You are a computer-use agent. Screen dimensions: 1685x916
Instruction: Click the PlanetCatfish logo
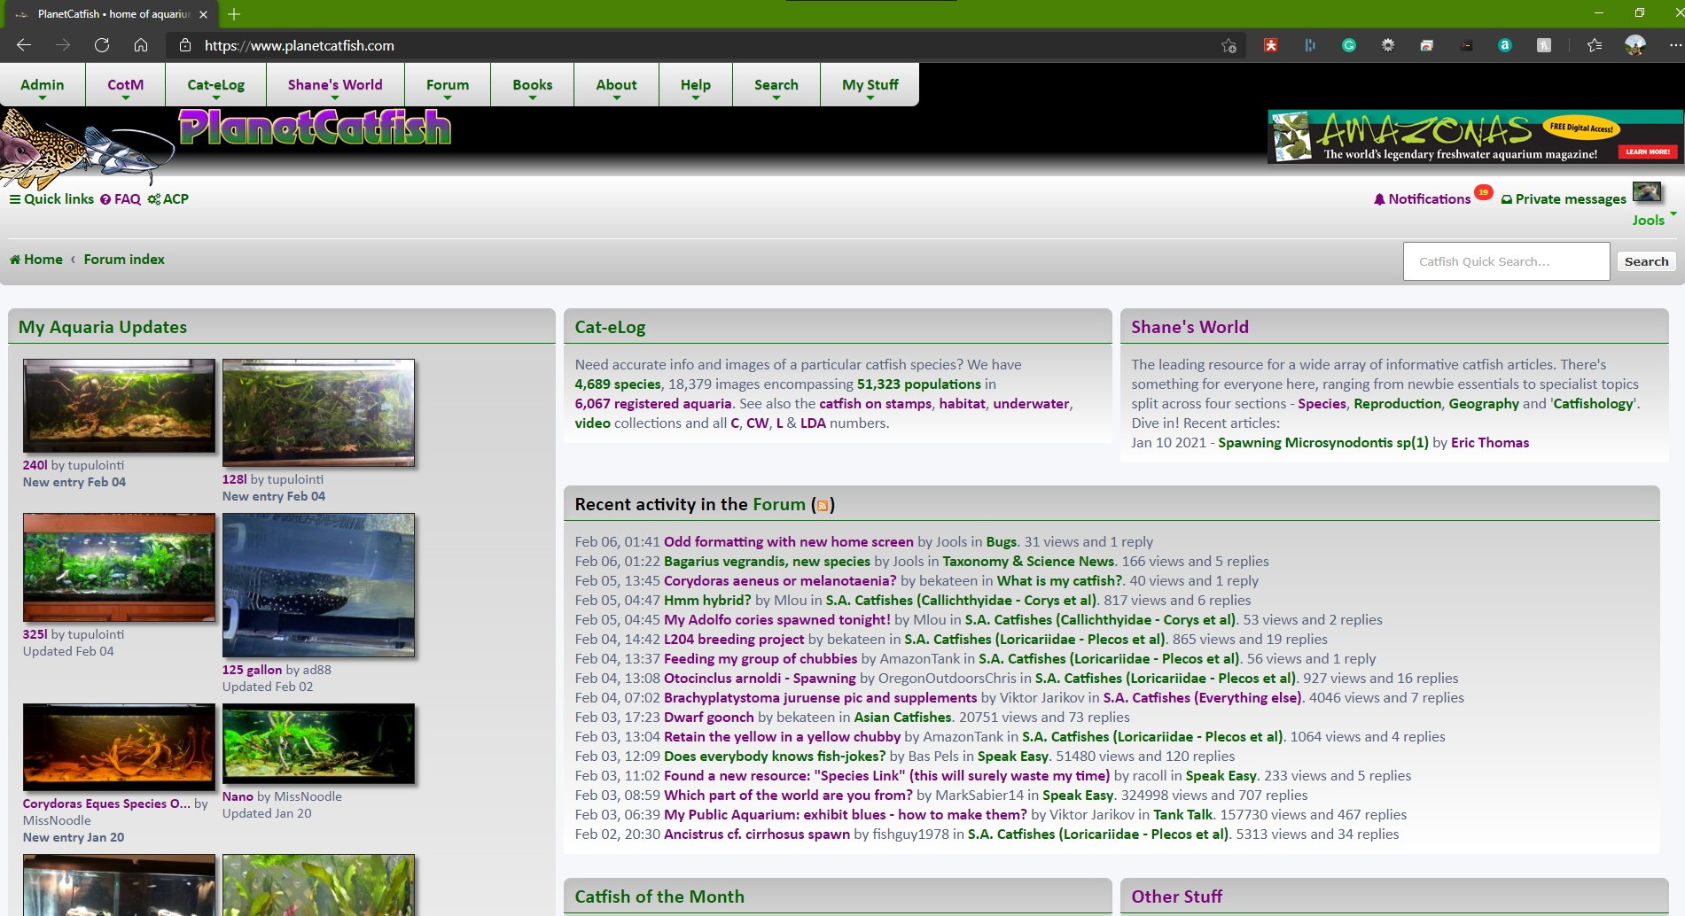pyautogui.click(x=315, y=128)
